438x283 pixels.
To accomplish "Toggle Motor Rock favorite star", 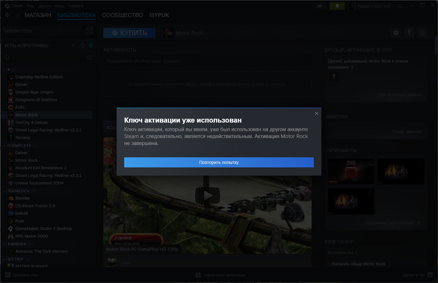I will tap(422, 33).
